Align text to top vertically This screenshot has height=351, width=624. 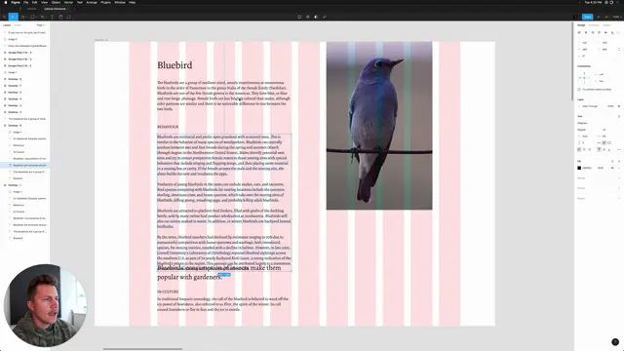pyautogui.click(x=599, y=149)
